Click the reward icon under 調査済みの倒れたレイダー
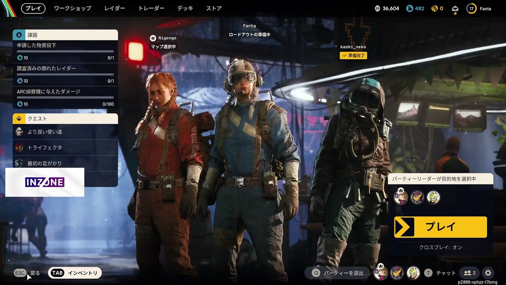The width and height of the screenshot is (506, 285). tap(20, 81)
